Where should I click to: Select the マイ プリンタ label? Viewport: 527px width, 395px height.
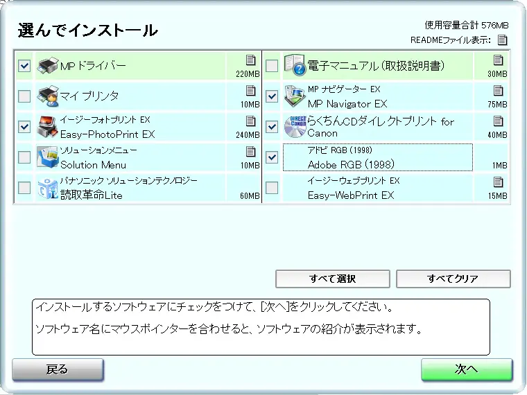coord(89,96)
